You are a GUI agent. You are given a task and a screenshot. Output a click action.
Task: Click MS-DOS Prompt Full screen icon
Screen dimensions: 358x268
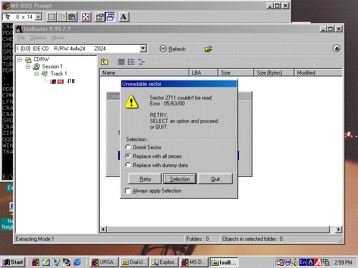(x=86, y=17)
